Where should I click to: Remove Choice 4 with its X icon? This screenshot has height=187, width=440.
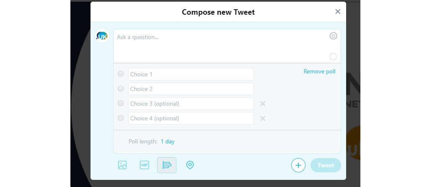point(263,119)
